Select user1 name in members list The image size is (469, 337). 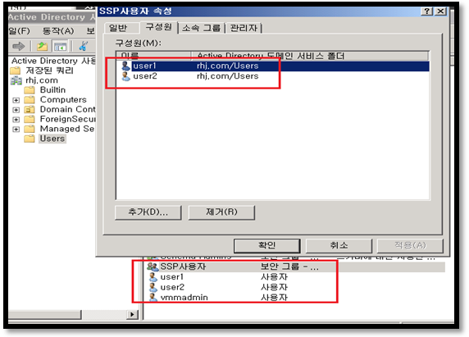[x=145, y=66]
